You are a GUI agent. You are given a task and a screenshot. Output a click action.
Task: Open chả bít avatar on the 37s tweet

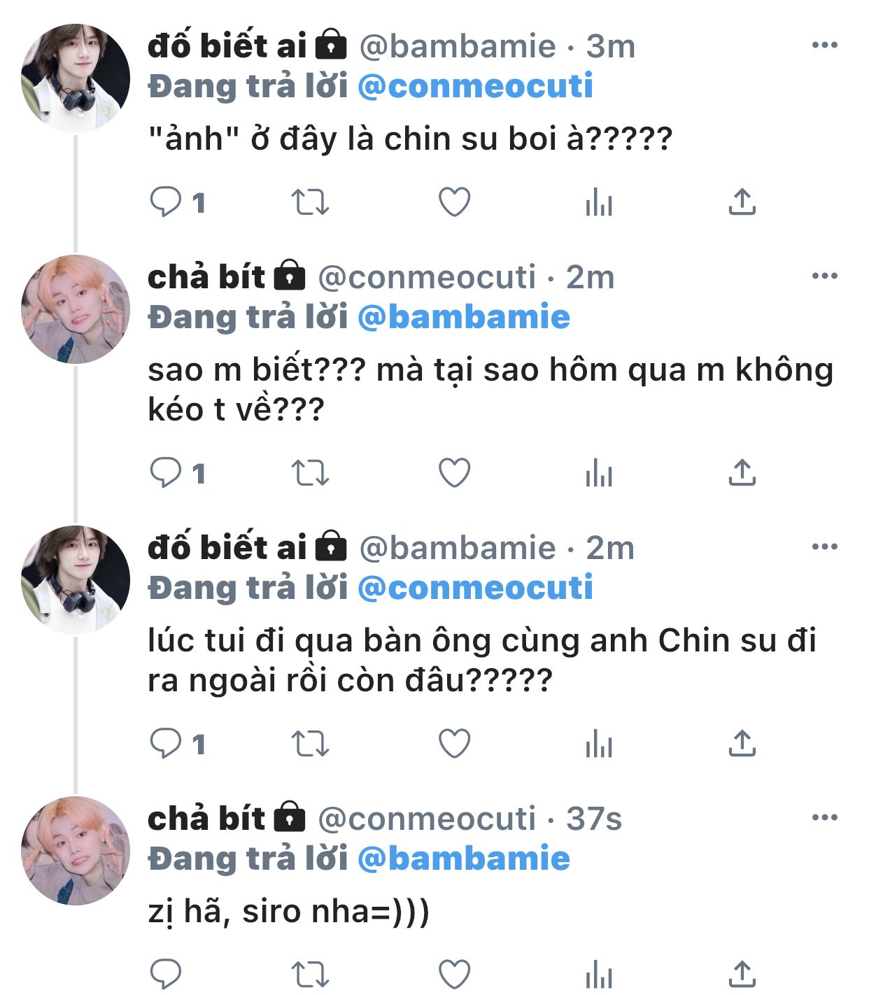tap(76, 850)
